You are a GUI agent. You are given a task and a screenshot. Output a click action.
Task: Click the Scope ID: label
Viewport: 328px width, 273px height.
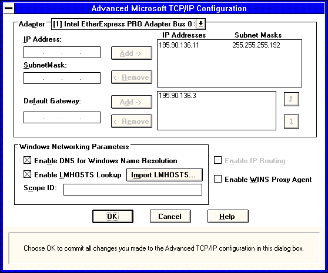(40, 188)
